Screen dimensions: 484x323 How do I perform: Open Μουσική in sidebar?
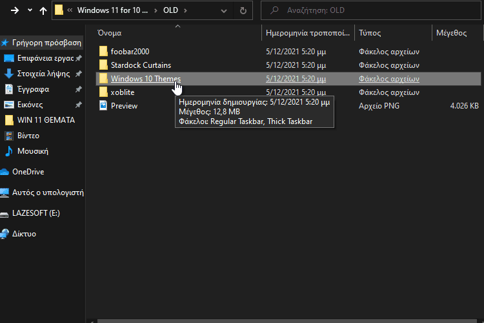click(x=33, y=151)
